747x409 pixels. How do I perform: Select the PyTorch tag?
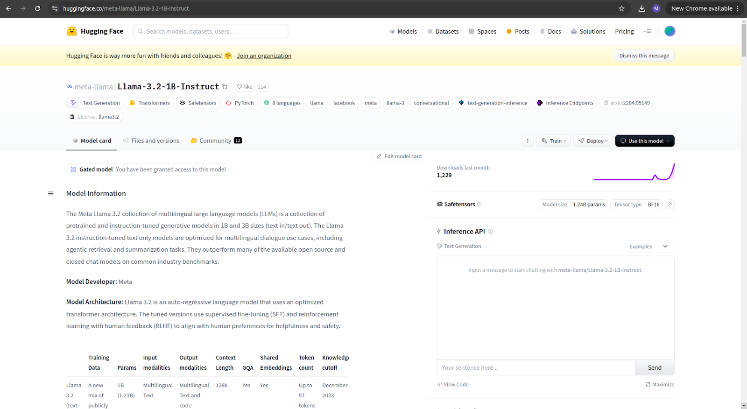click(x=240, y=103)
